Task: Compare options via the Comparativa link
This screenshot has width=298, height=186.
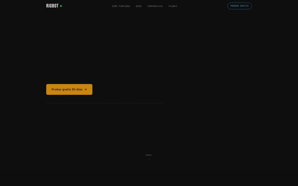Action: tap(155, 6)
